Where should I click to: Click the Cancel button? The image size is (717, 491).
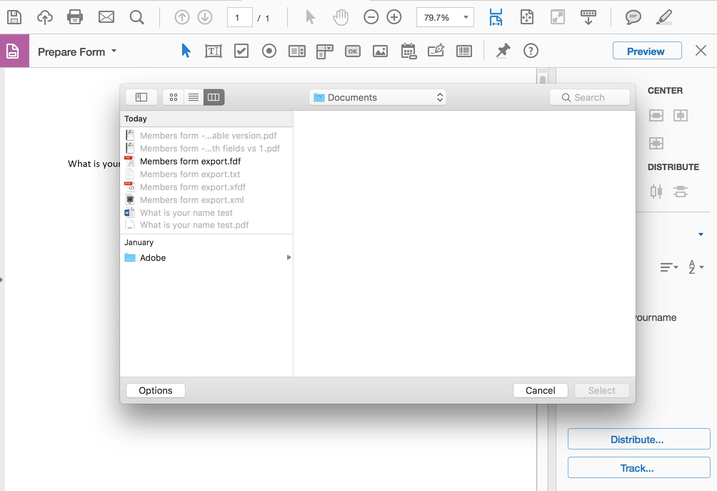pyautogui.click(x=540, y=391)
